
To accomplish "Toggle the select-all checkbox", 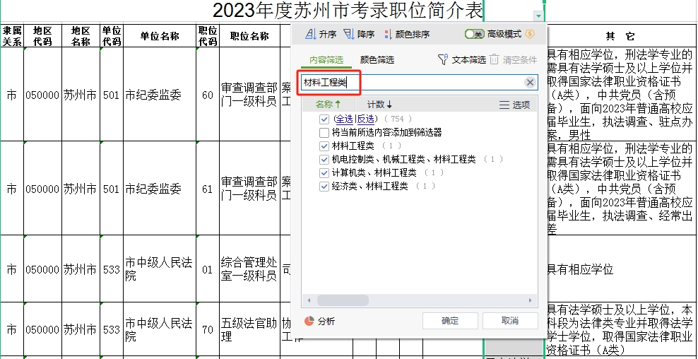I will click(324, 119).
